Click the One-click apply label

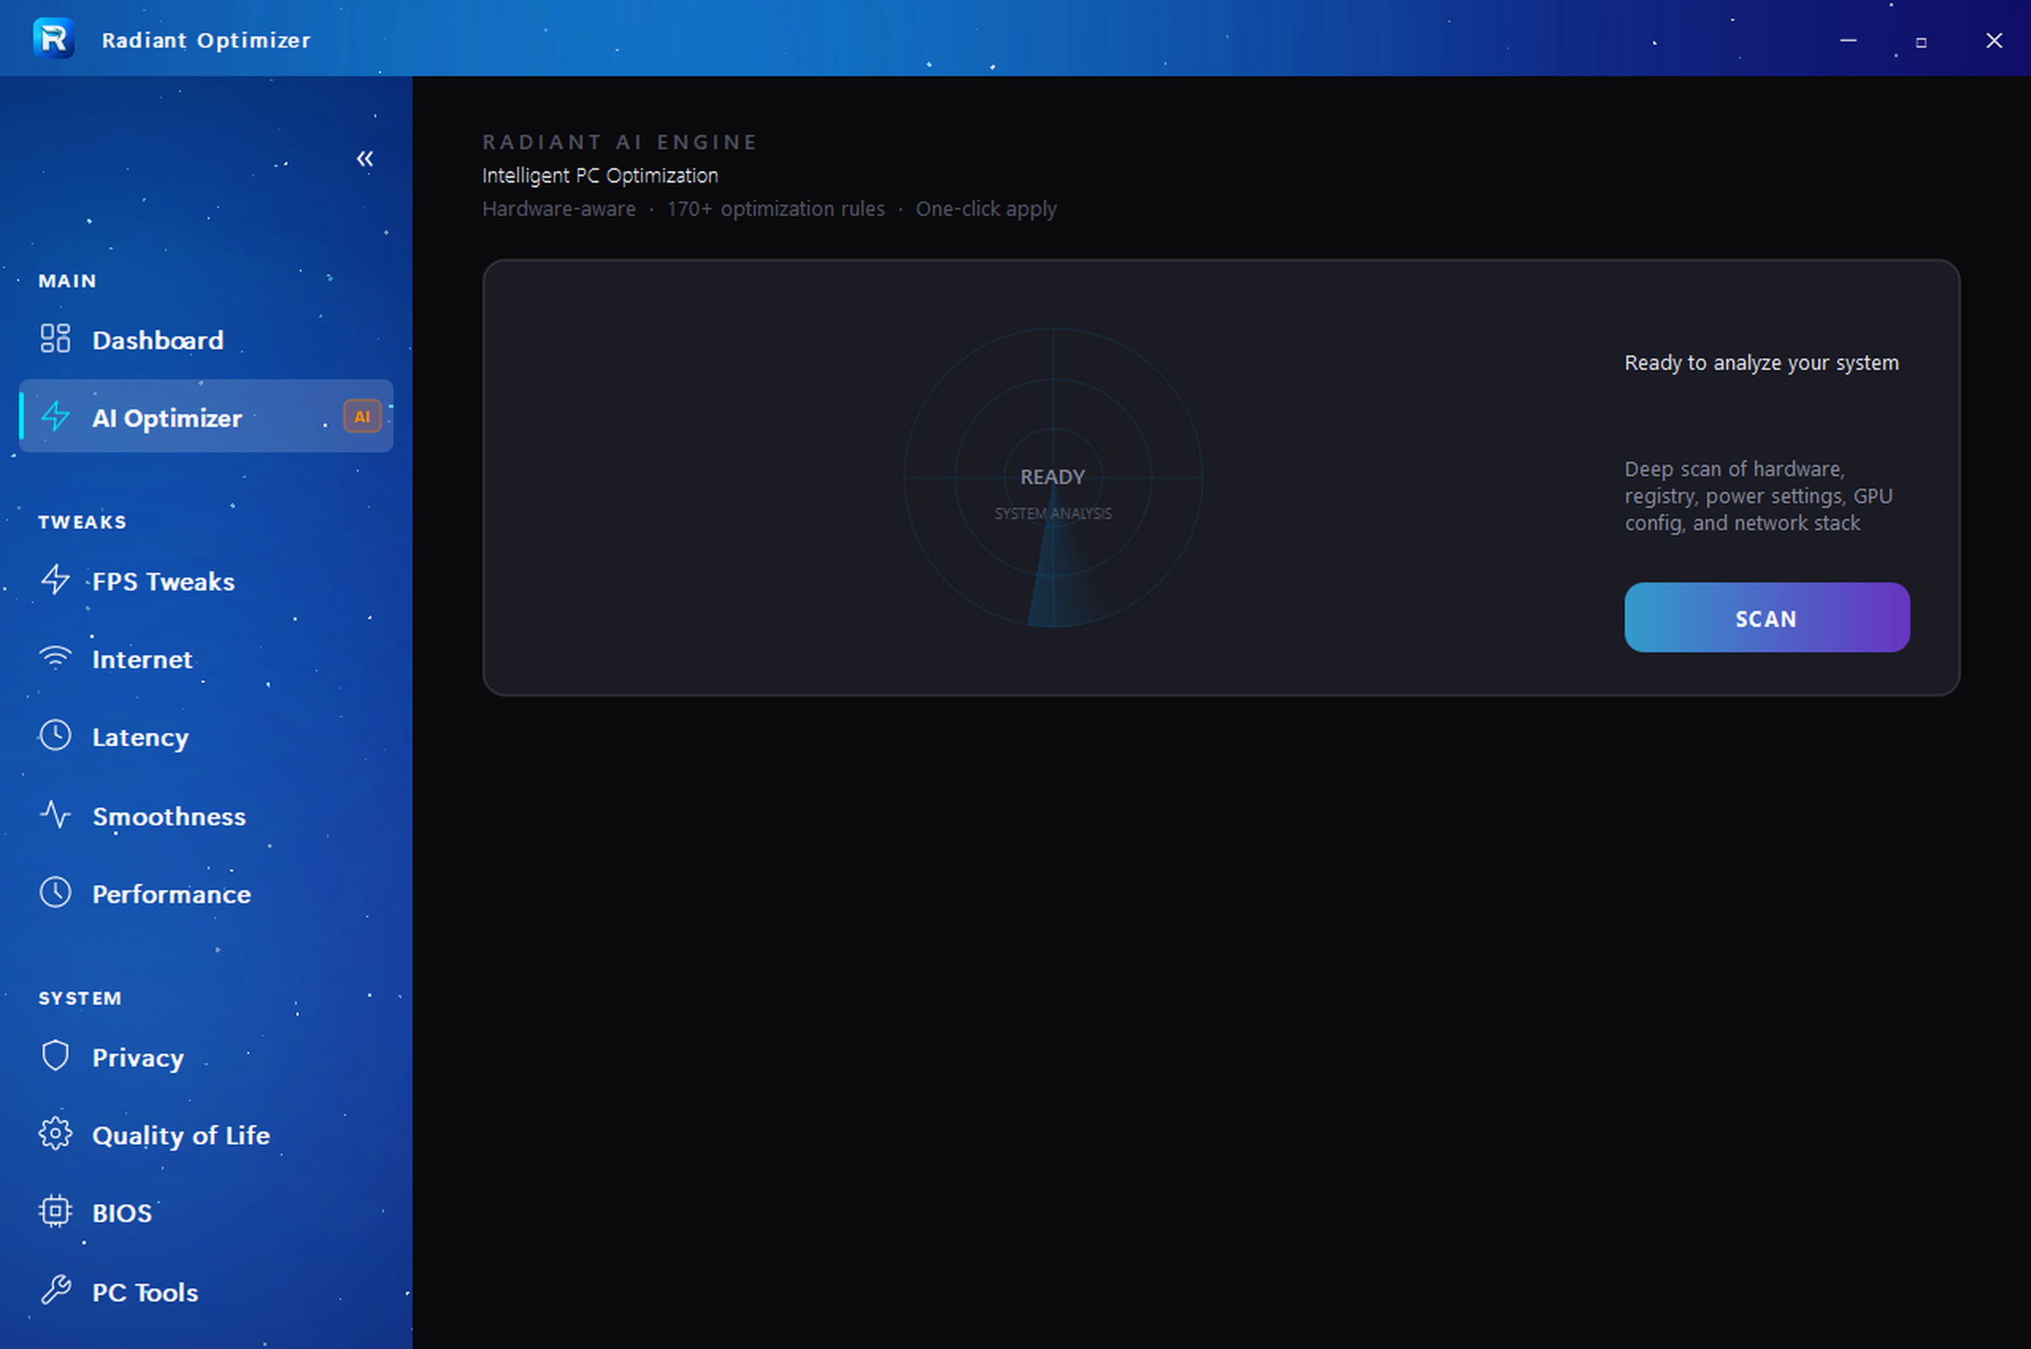coord(986,208)
